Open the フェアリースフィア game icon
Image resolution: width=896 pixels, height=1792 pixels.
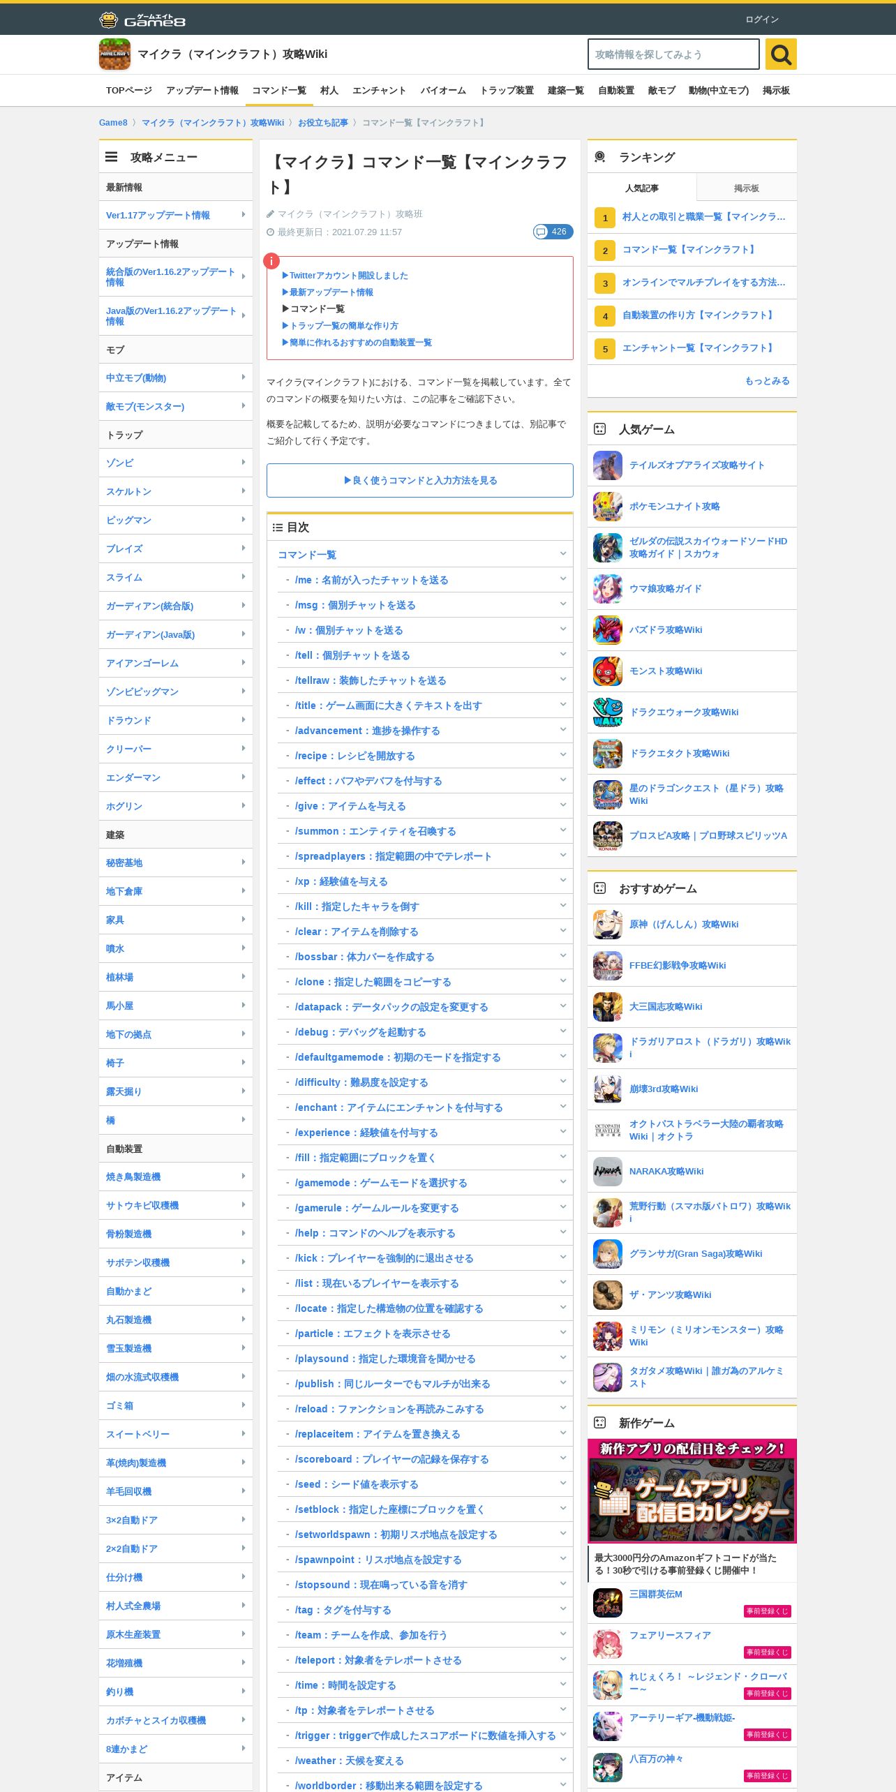click(x=608, y=1644)
